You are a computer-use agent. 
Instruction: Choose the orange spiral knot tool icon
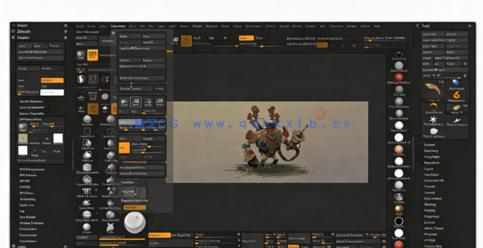tap(456, 95)
